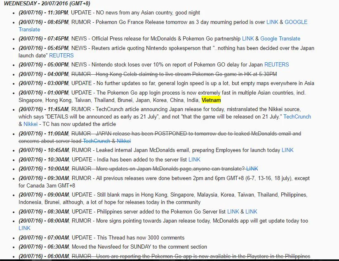Viewport: 339px width, 261px height.
Task: Click the "(20/07/16) - 09:30AM" timestamp
Action: [x=44, y=178]
